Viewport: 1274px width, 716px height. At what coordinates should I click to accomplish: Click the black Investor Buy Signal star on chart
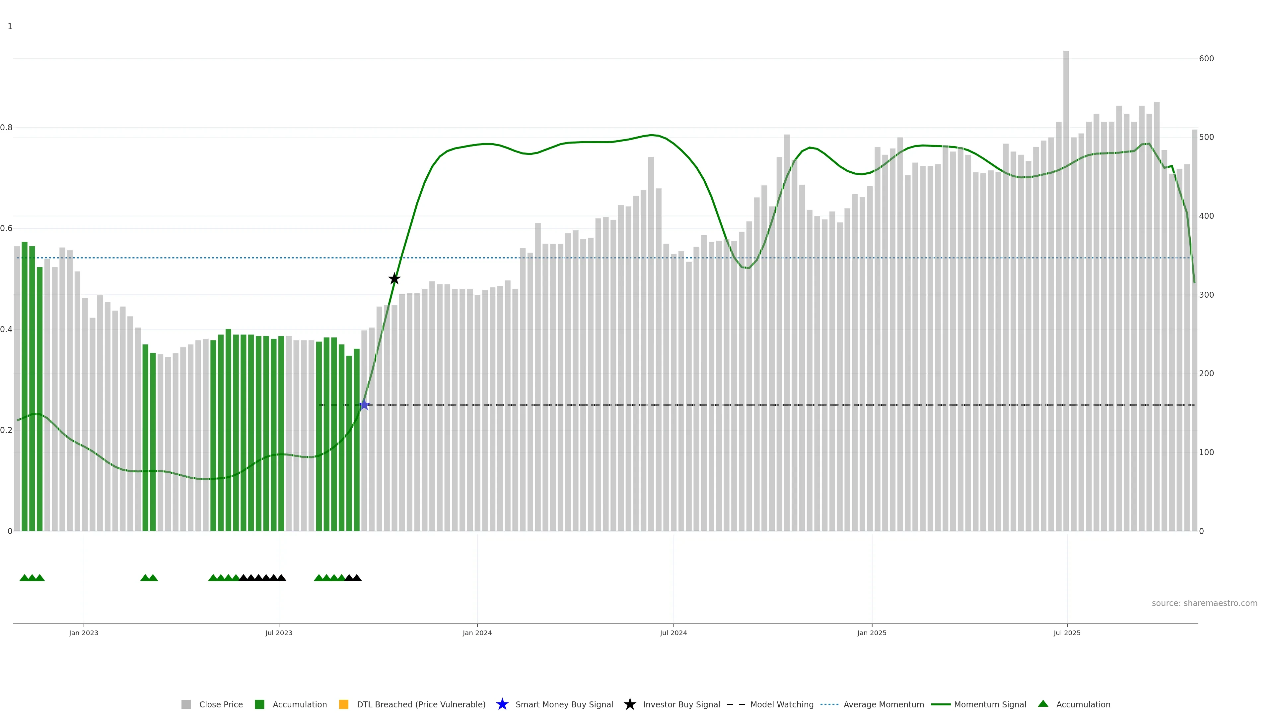pyautogui.click(x=394, y=279)
